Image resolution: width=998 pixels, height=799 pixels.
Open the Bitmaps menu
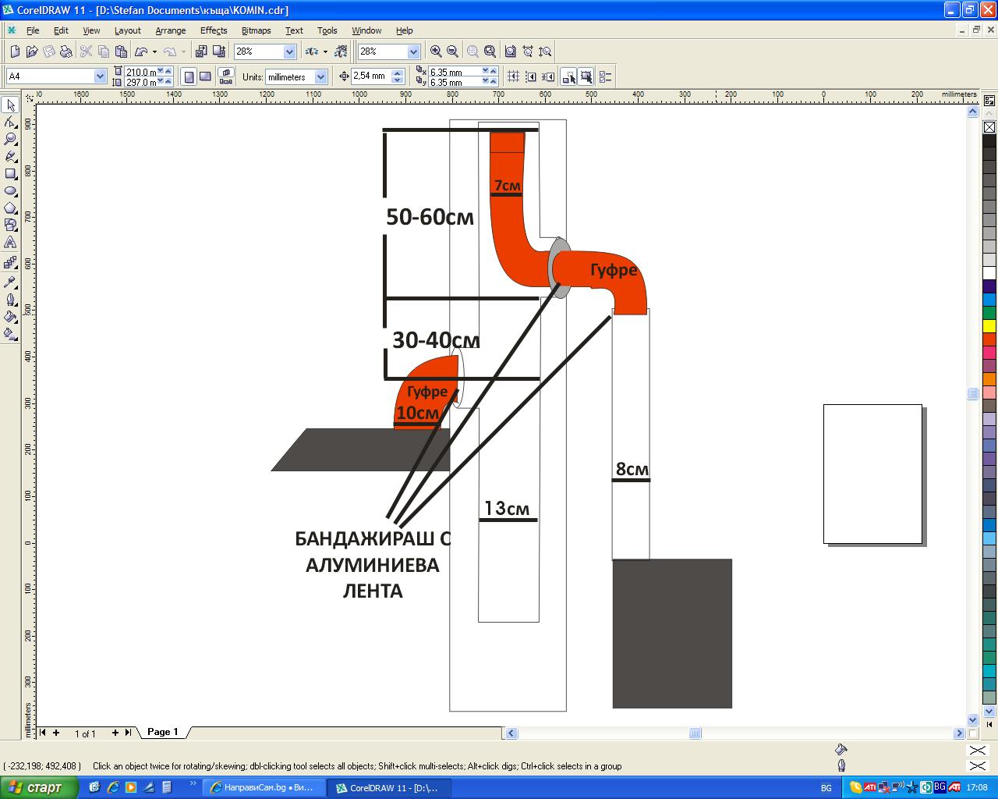click(x=256, y=30)
